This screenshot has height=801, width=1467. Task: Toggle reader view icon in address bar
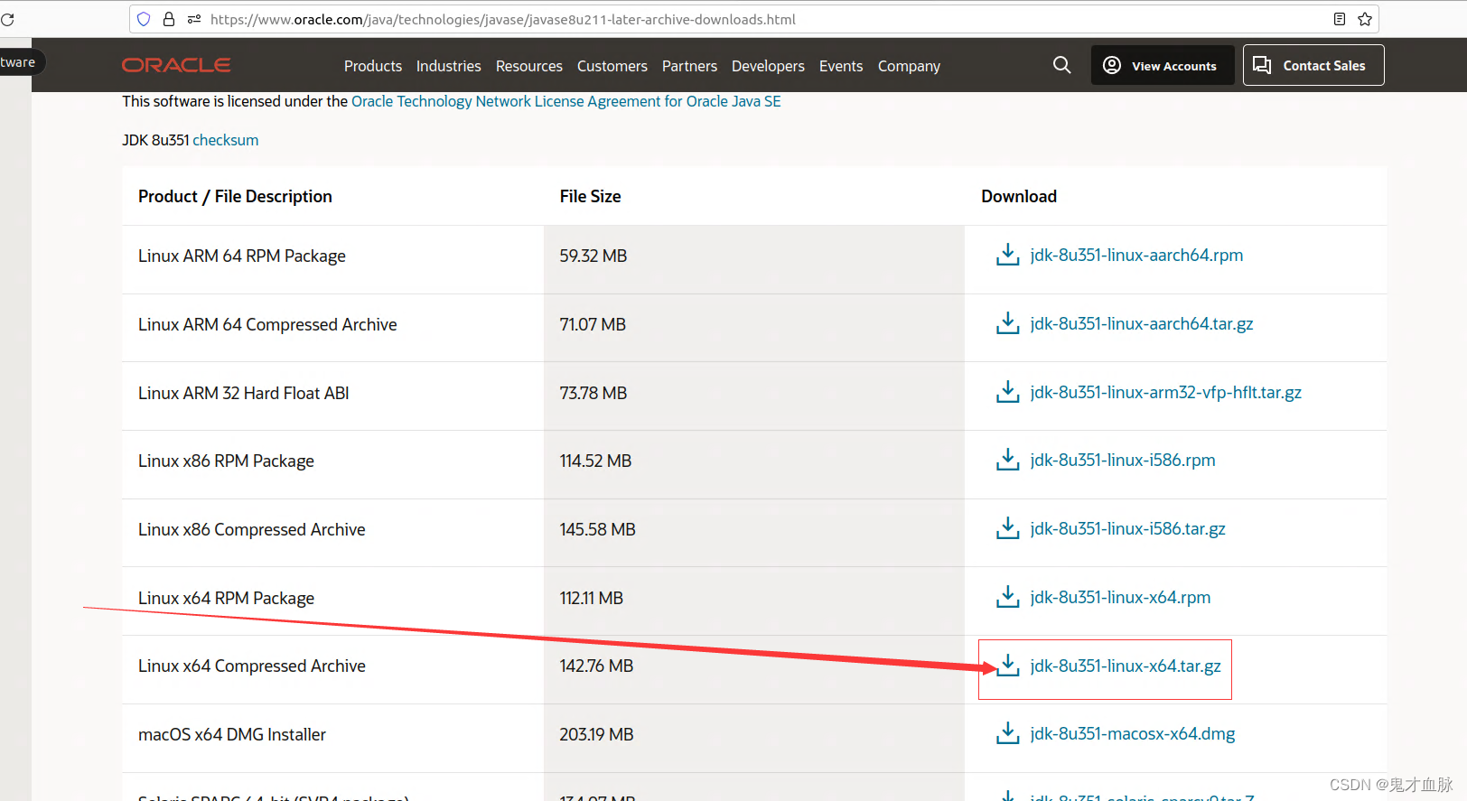point(1340,19)
